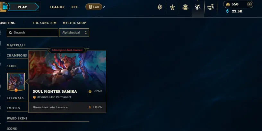Click the Search loot input field
Screen dimensions: 262x131
click(x=32, y=33)
